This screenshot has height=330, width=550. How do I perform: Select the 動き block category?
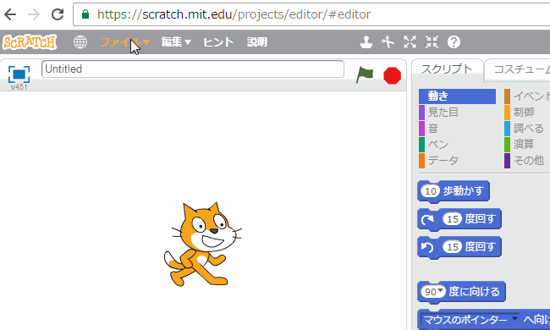(x=458, y=96)
